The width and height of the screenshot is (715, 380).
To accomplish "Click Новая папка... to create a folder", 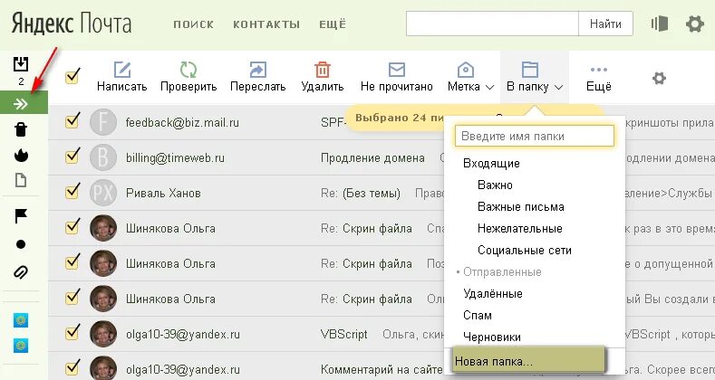I will coord(528,361).
